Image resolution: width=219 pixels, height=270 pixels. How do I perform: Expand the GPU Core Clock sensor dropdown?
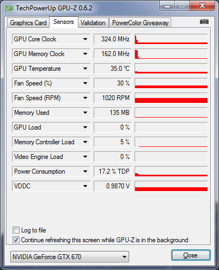(x=85, y=39)
